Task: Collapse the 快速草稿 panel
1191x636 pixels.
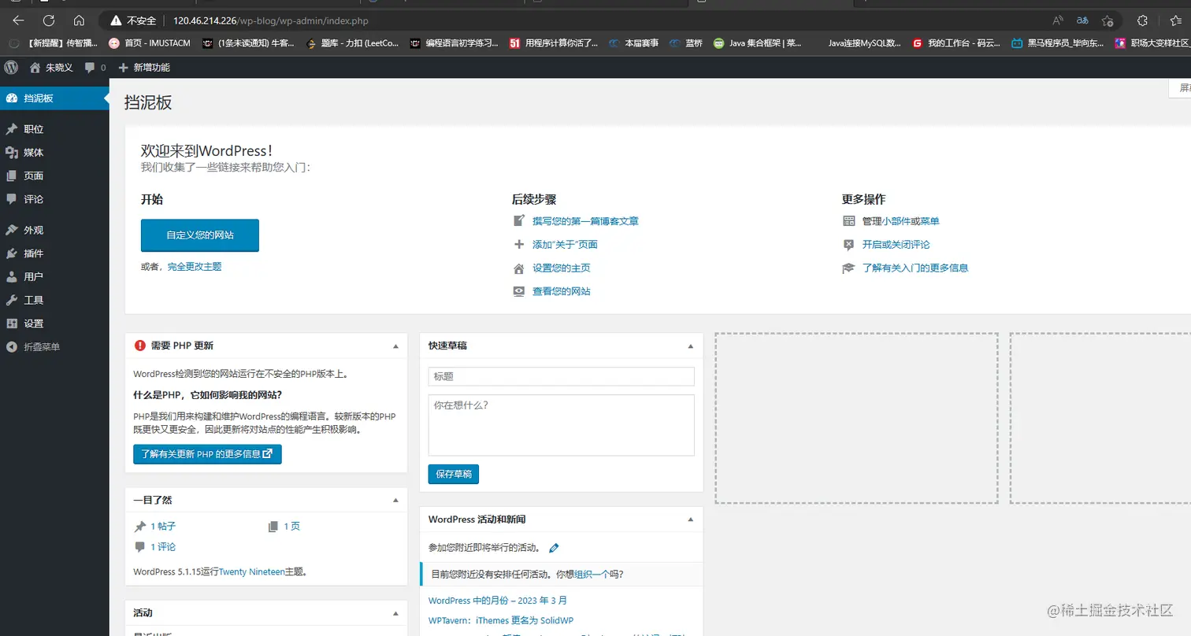Action: point(691,346)
